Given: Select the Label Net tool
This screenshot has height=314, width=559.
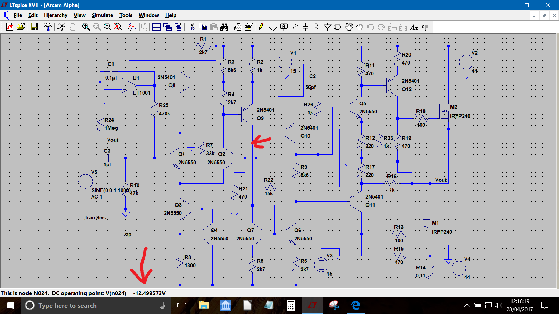Looking at the screenshot, I should point(284,27).
